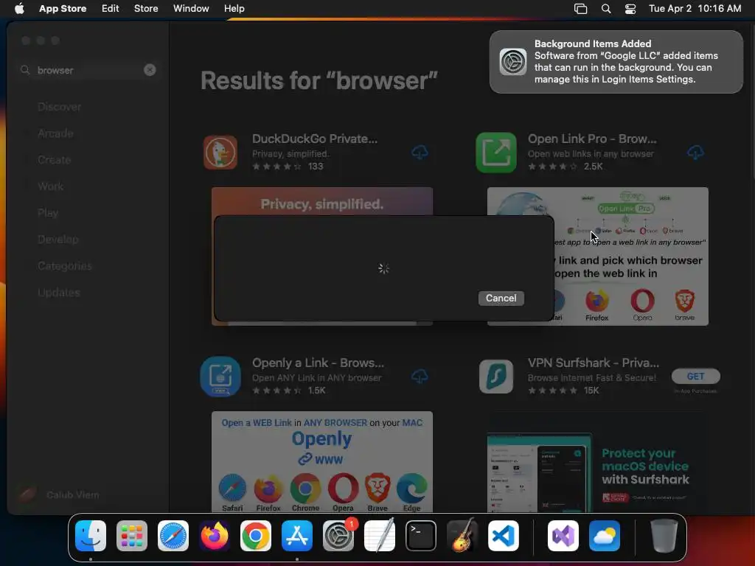The image size is (755, 566).
Task: Open Control Center in menu bar
Action: pos(630,9)
